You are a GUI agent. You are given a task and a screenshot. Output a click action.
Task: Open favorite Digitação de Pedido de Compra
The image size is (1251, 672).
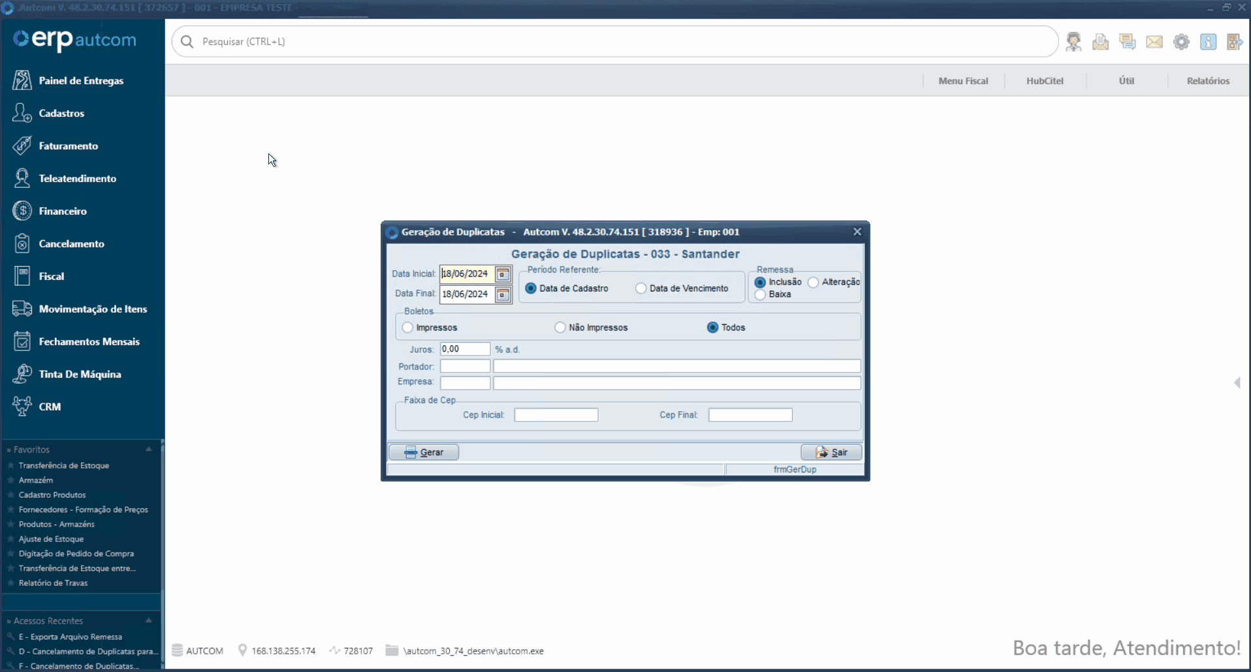(76, 553)
